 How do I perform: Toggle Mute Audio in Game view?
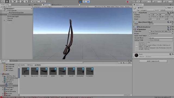(x=111, y=7)
